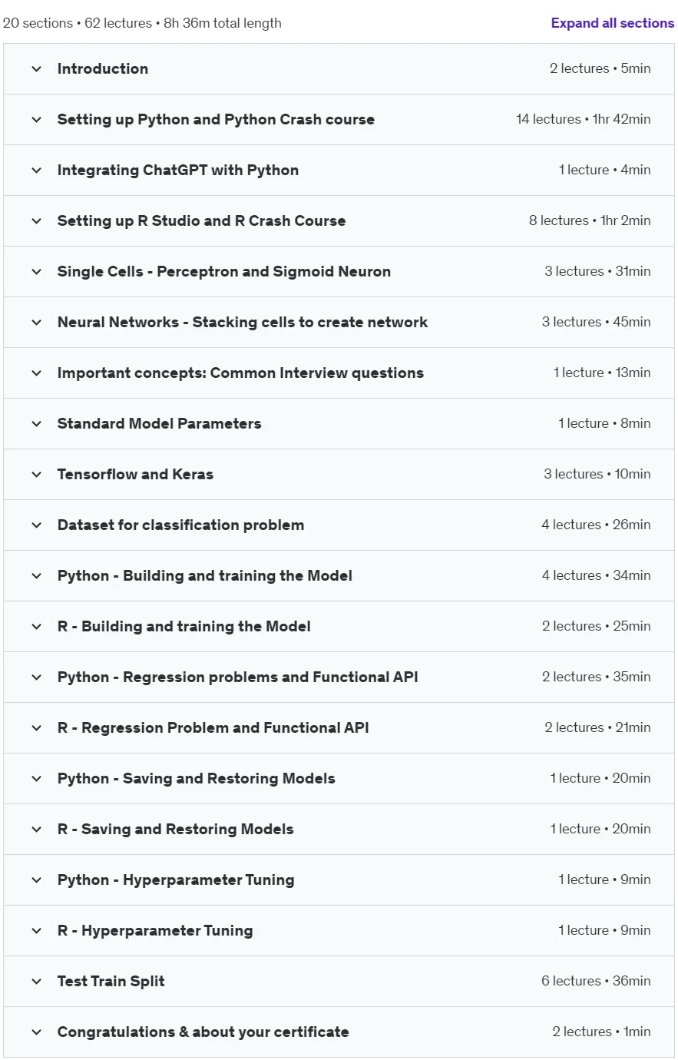Open Important concepts: Common Interview questions
This screenshot has width=678, height=1060.
(339, 373)
